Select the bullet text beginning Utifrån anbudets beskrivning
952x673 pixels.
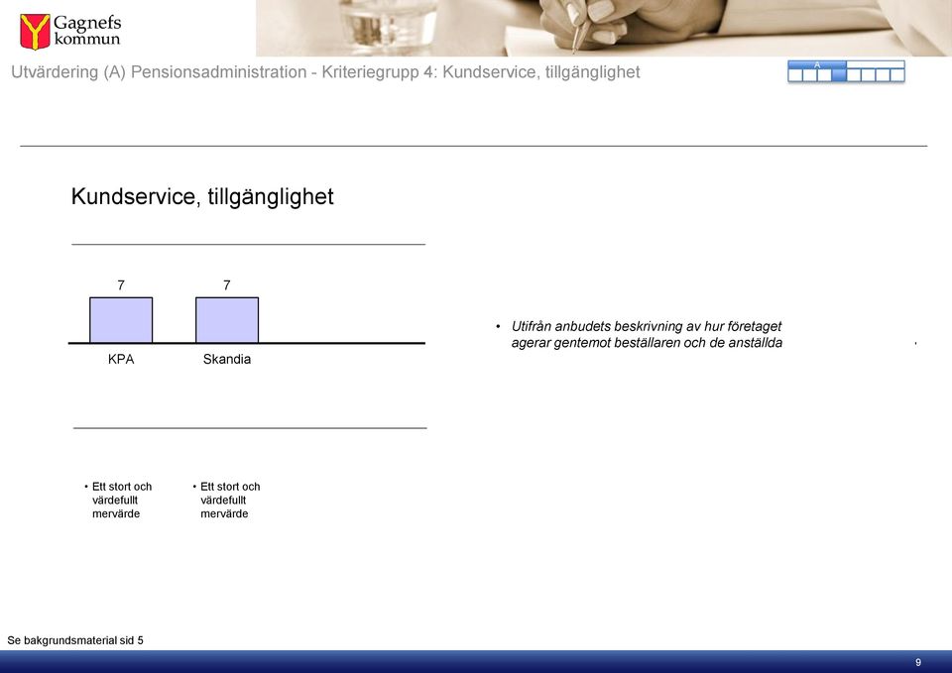click(647, 334)
